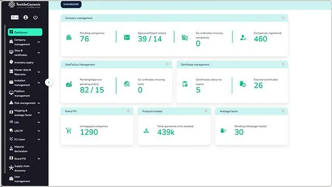Viewport: 332px width, 187px height.
Task: Toggle the Certificate management card circle
Action: tap(283, 64)
